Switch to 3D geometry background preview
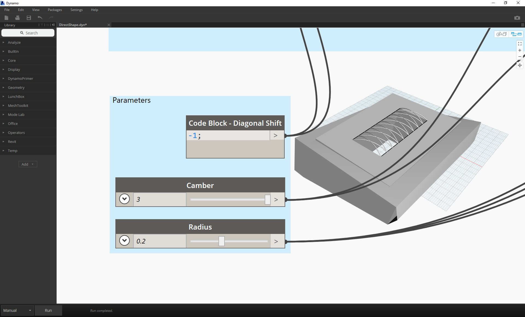The height and width of the screenshot is (317, 525). 501,34
